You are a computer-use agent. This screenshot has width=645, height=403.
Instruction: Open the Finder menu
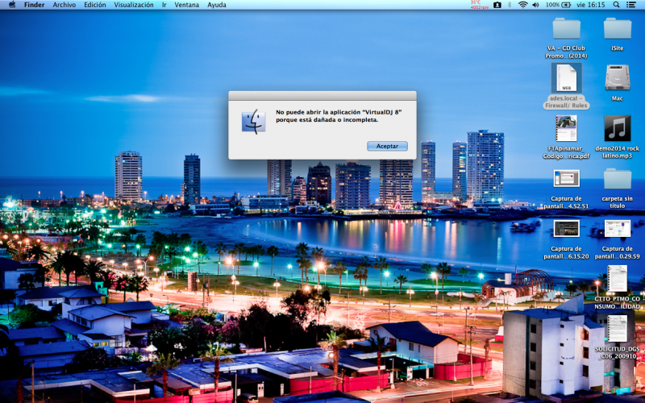click(x=34, y=5)
